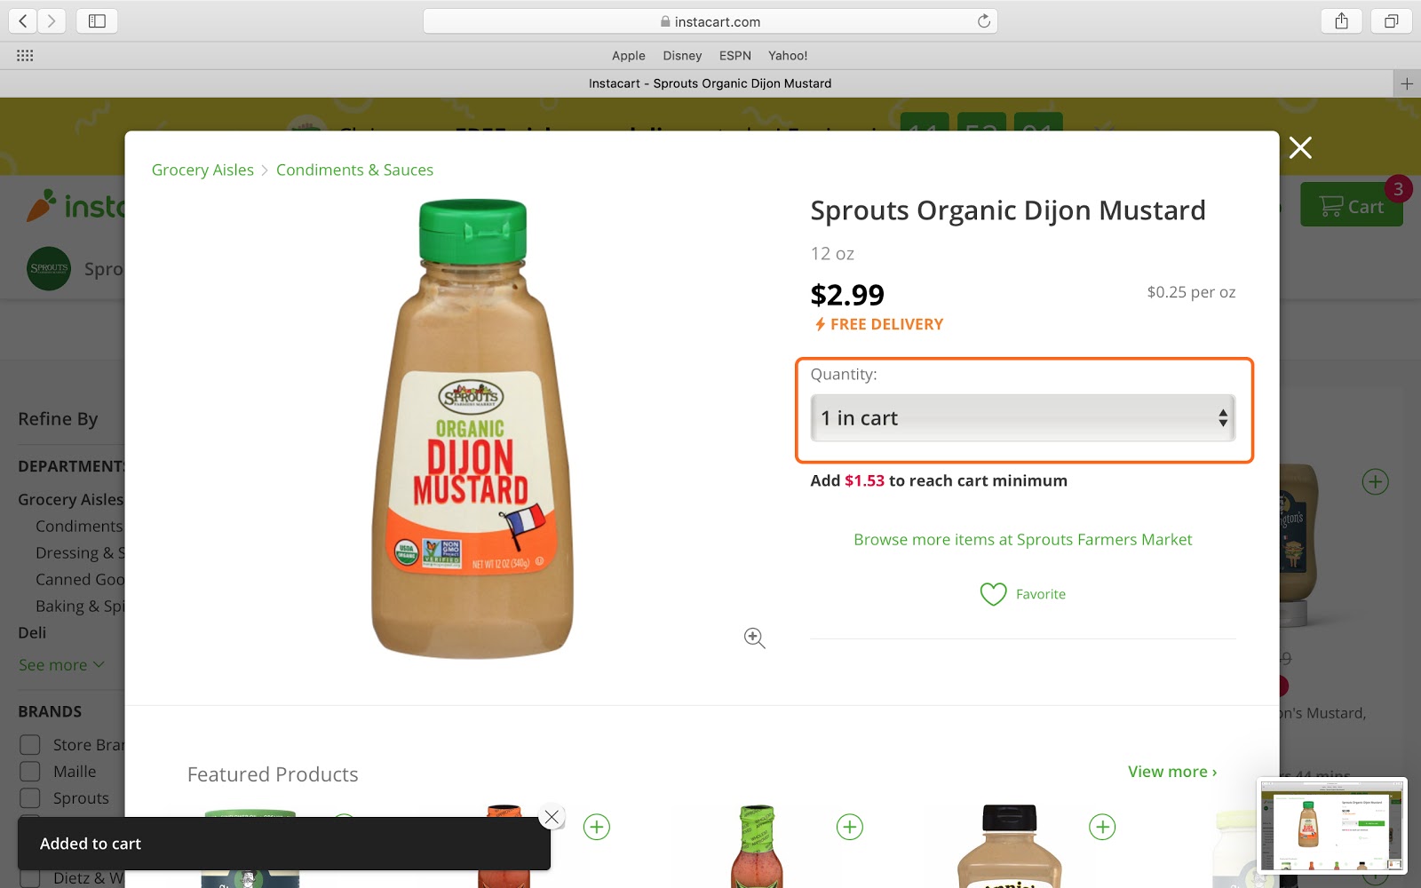Click the zoom magnifier on the product image
The image size is (1421, 888).
point(755,638)
